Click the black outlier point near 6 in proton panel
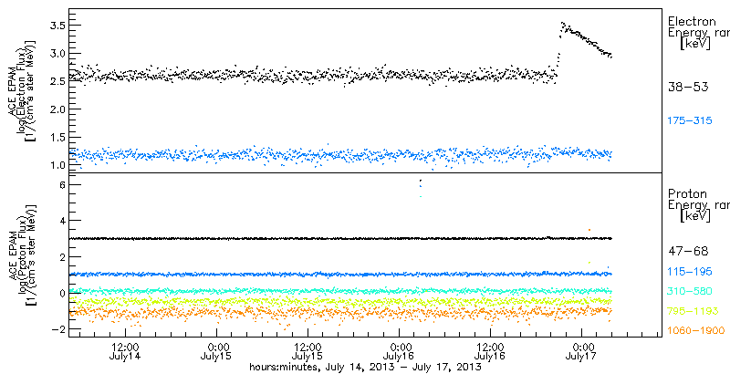730x374 pixels. click(421, 181)
